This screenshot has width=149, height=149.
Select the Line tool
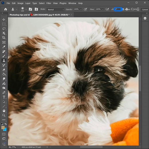click(4, 106)
